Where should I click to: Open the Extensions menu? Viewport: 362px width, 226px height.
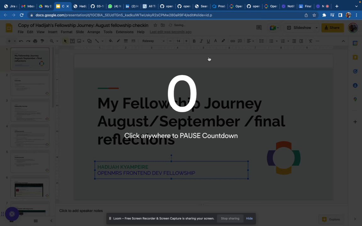click(x=125, y=32)
